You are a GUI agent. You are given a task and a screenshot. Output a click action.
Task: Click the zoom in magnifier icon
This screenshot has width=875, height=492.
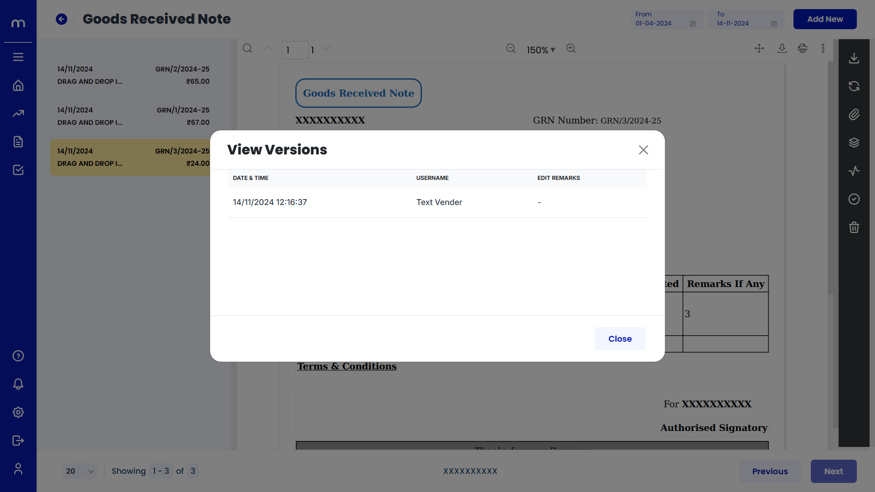click(571, 49)
